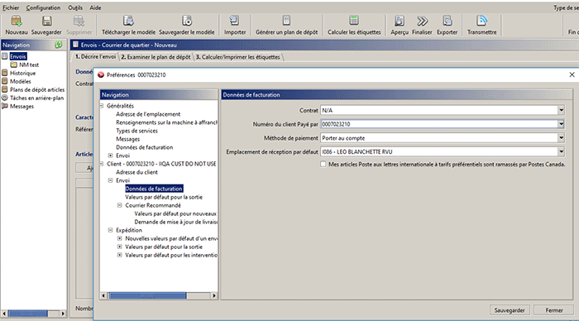Screen dimensions: 579x321
Task: Expand Envoi node under Généralités
Action: click(110, 156)
